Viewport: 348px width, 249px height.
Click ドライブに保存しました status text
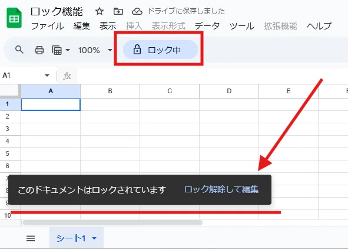tap(186, 11)
